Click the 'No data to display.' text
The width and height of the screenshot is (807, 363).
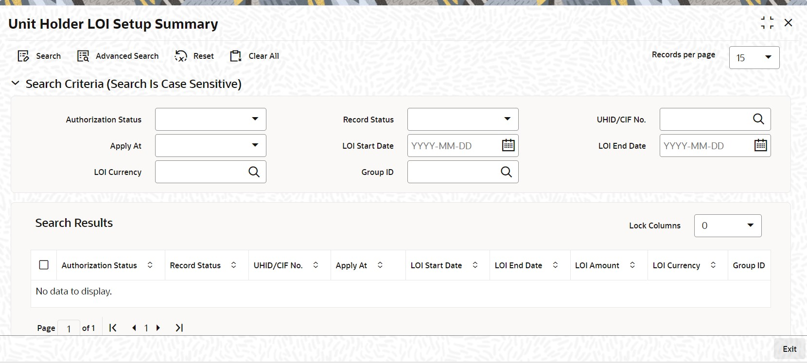[74, 291]
